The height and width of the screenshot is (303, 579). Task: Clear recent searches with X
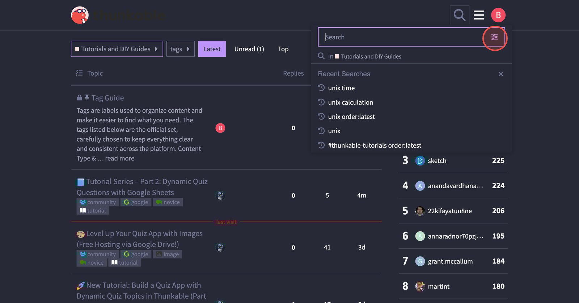pyautogui.click(x=500, y=74)
